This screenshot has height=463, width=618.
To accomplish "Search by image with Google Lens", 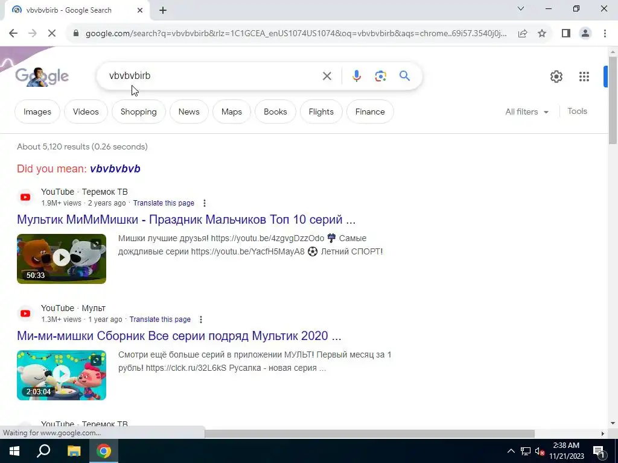I will (x=380, y=76).
